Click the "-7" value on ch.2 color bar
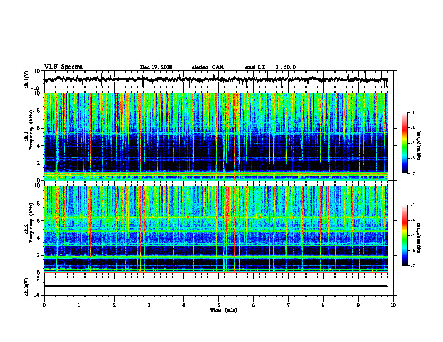 click(413, 265)
